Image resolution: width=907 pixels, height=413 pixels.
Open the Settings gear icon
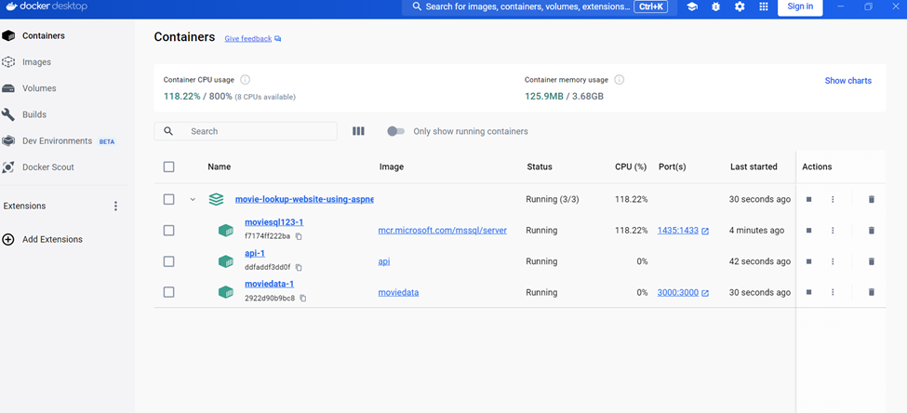[x=740, y=7]
